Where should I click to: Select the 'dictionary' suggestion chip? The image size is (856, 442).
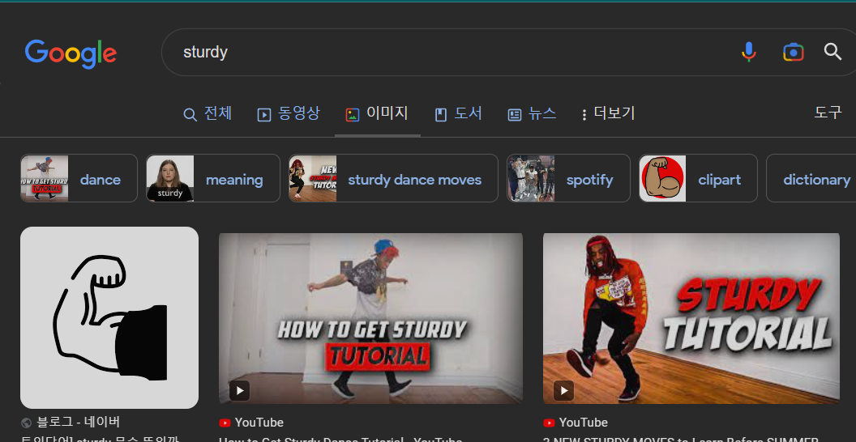pyautogui.click(x=811, y=178)
